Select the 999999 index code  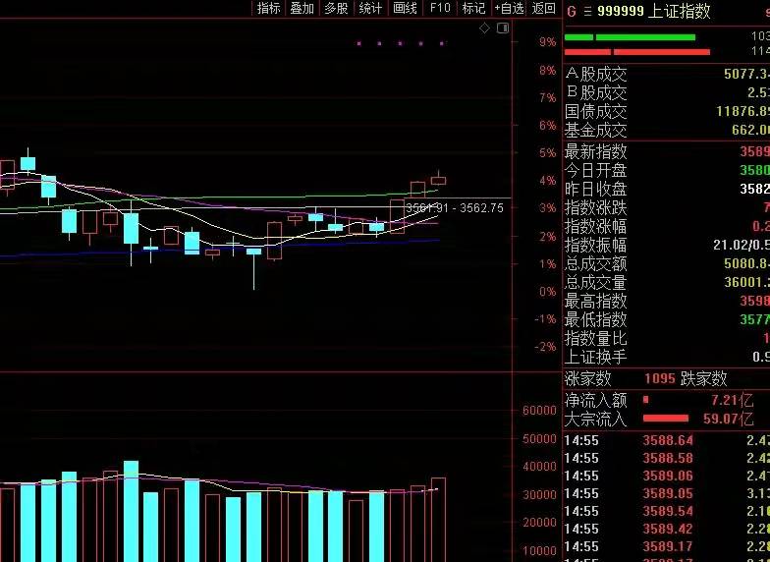click(621, 12)
